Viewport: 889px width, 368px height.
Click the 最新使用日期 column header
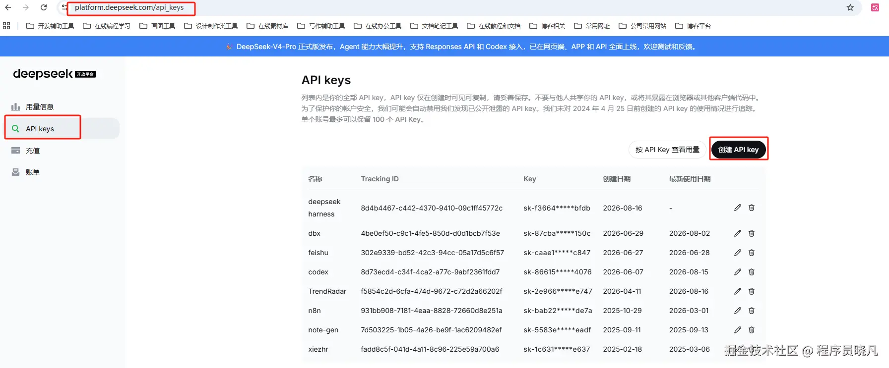(x=690, y=179)
